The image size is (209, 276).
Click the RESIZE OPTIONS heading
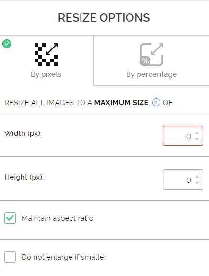(x=104, y=18)
